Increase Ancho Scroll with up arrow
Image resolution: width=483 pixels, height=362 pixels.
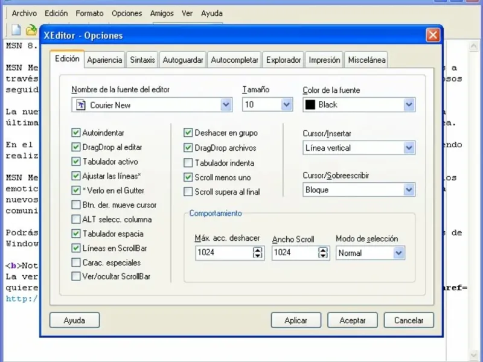(x=323, y=250)
